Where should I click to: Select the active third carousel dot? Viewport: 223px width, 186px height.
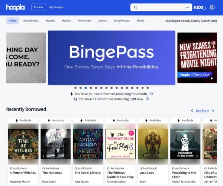(85, 88)
